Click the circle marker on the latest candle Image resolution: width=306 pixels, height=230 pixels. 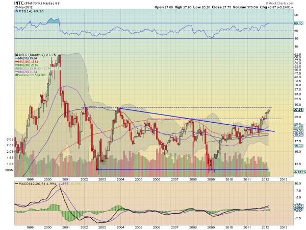pos(269,111)
